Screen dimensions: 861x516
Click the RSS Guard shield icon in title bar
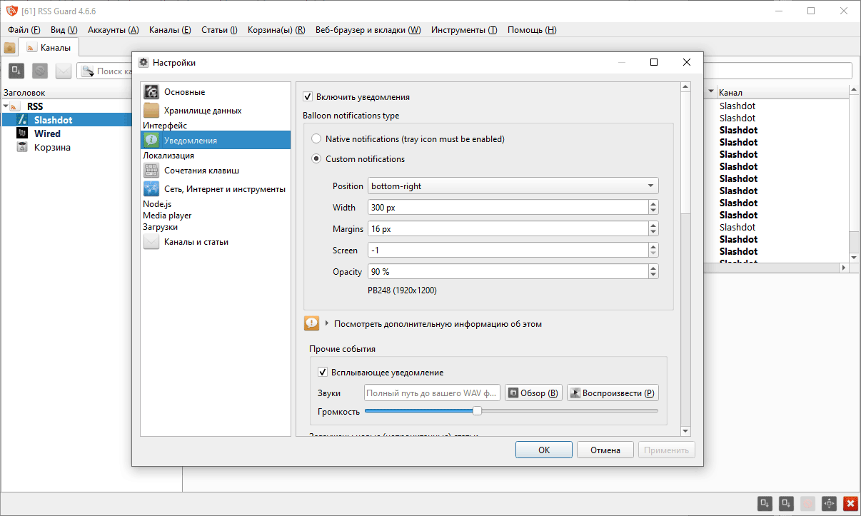pos(11,11)
